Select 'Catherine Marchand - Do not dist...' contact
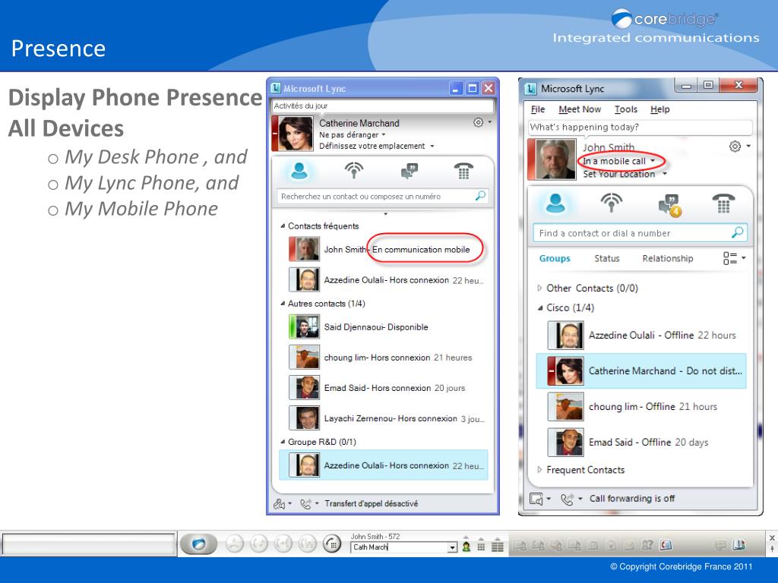778x583 pixels. [x=641, y=370]
